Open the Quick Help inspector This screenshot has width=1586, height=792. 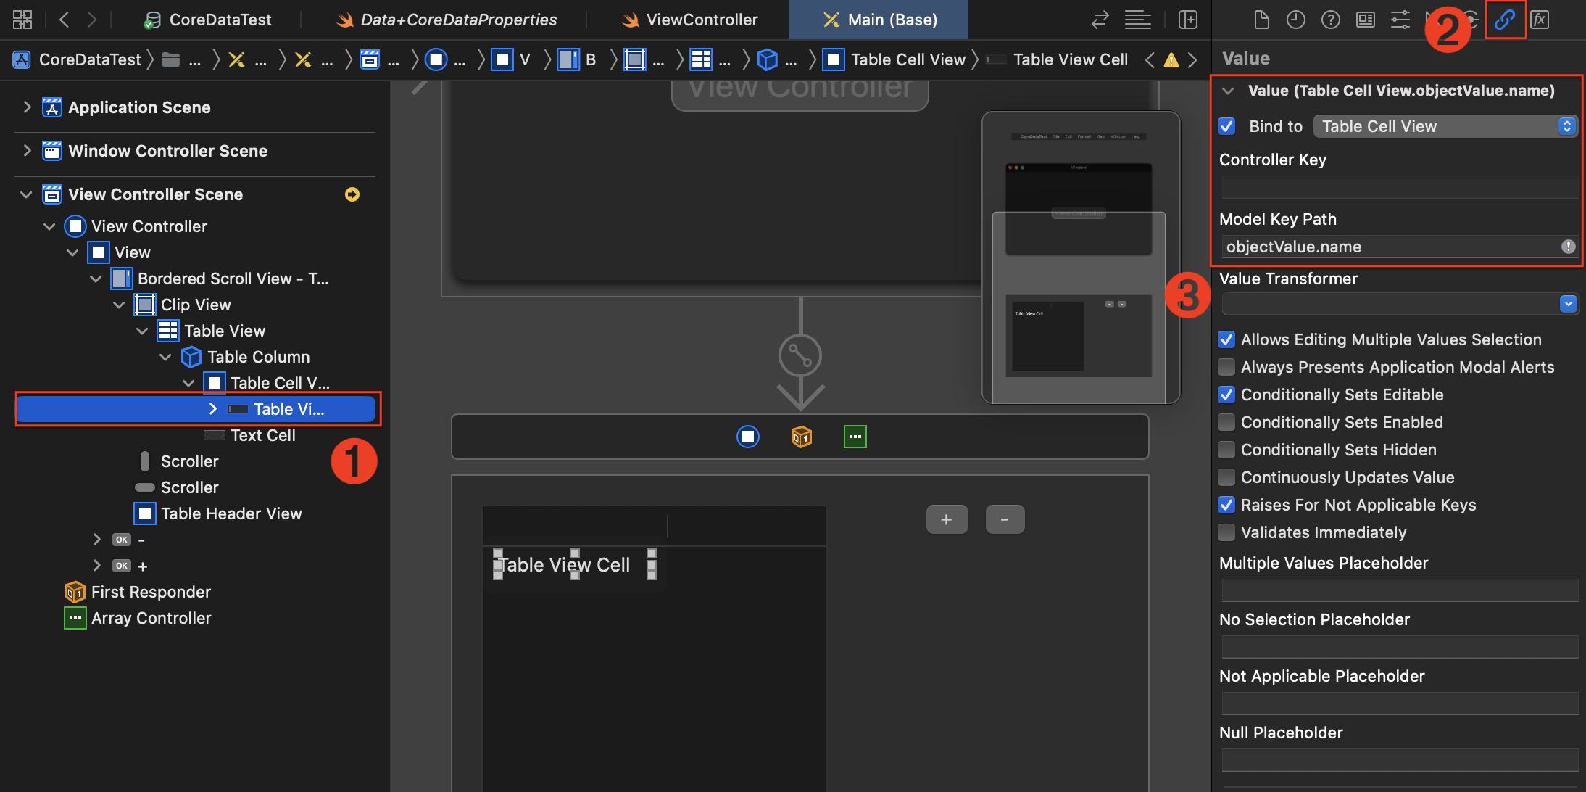(1331, 20)
